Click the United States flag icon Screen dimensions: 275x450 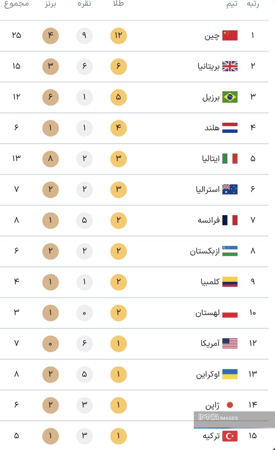coord(230,343)
